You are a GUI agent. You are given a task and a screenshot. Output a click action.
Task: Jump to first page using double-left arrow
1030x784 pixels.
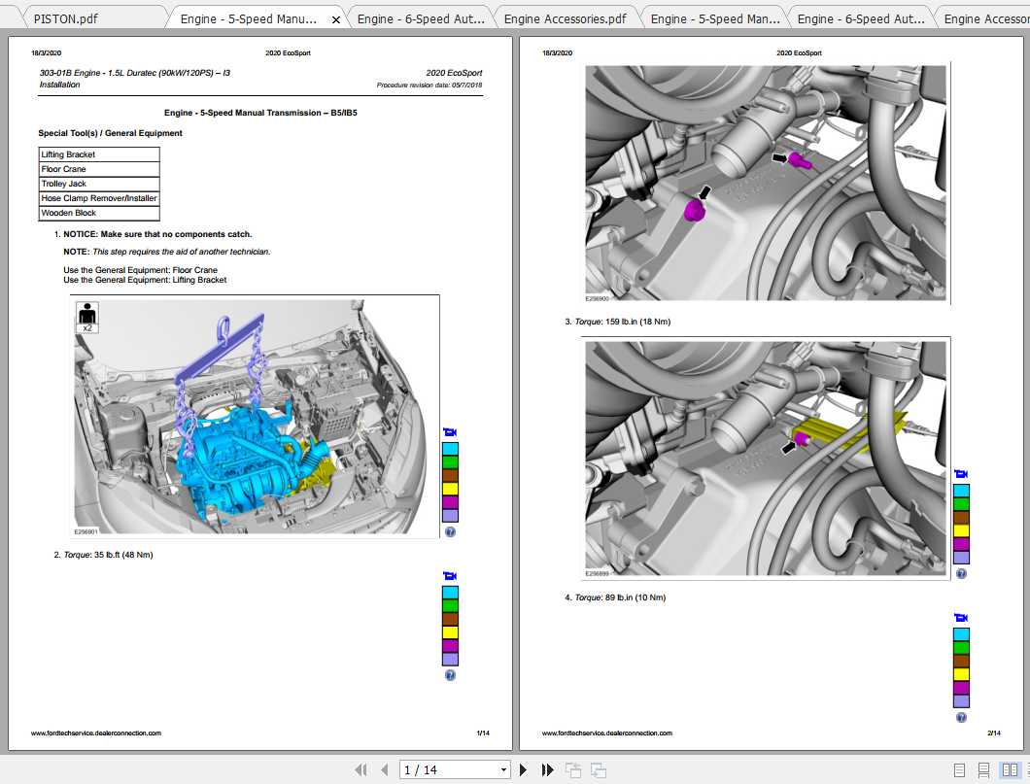[x=360, y=769]
